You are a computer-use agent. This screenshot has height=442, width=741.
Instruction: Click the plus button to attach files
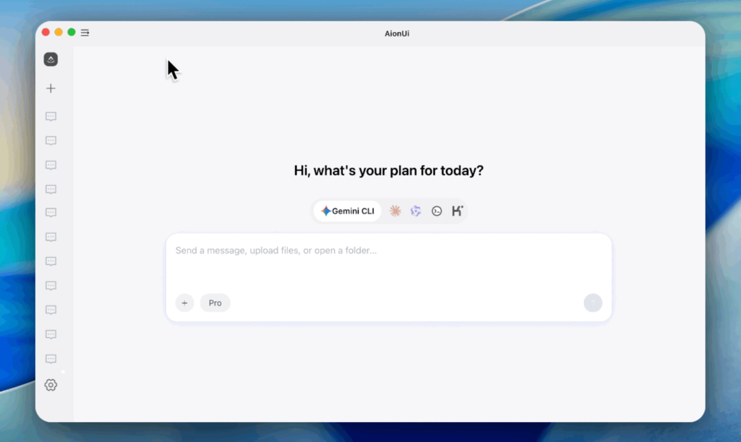coord(185,303)
